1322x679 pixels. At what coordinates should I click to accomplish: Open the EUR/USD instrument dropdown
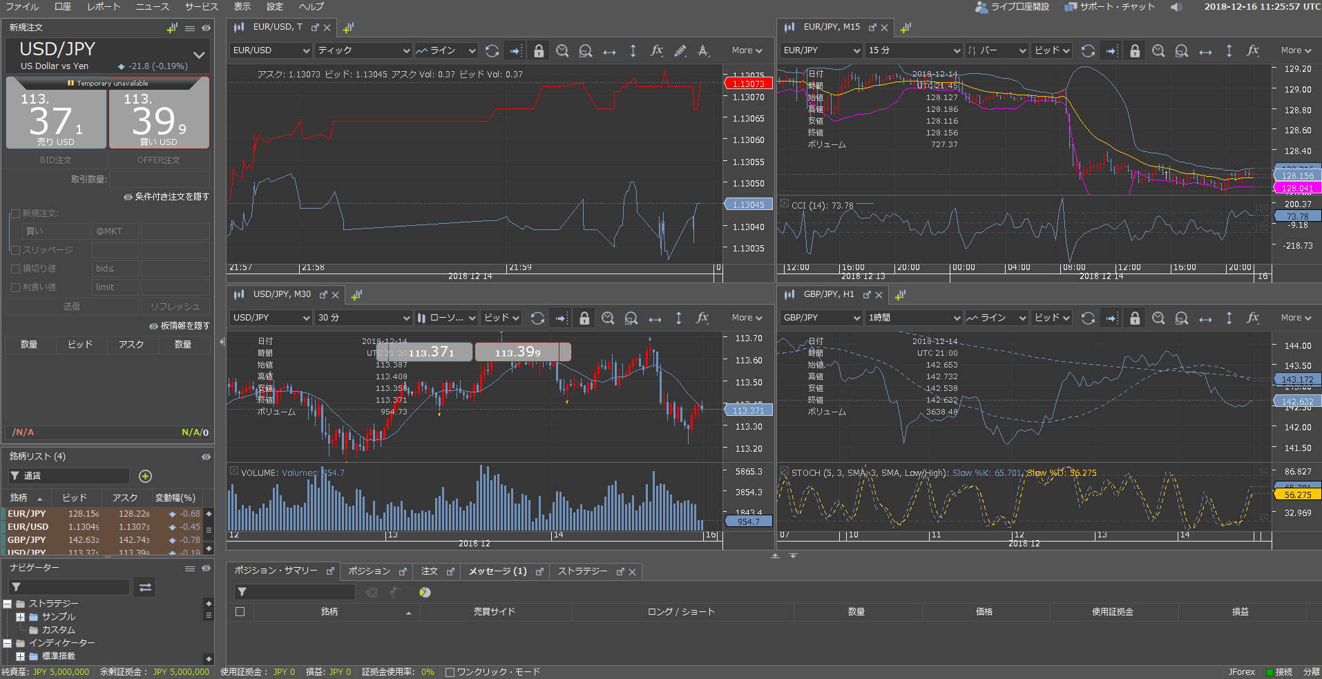271,50
